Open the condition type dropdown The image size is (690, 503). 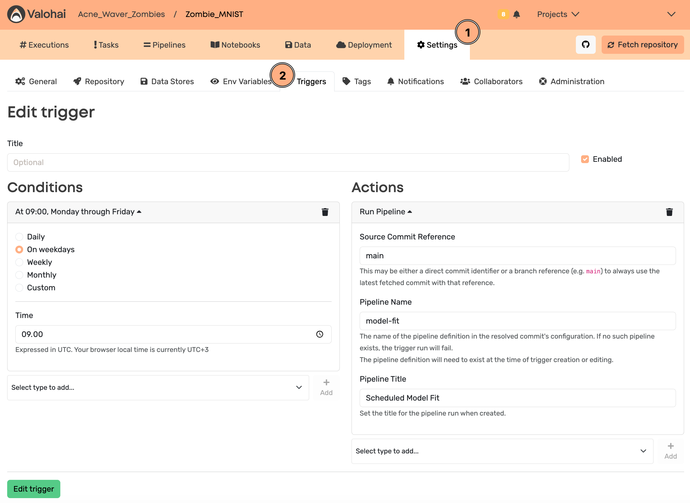158,388
